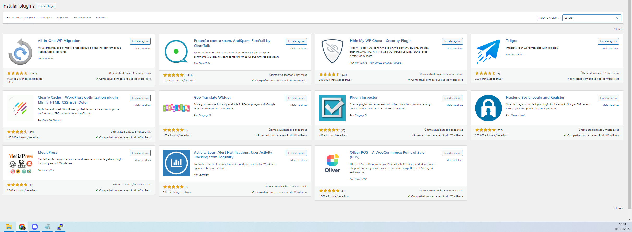Open the Goo Translate Widget icon

pyautogui.click(x=176, y=108)
